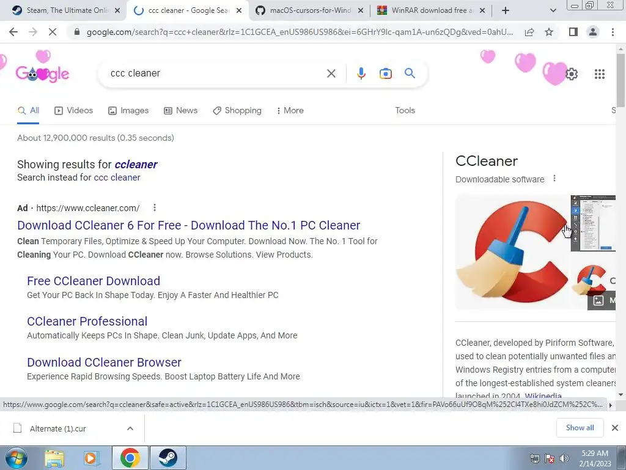Open a new browser tab

click(506, 11)
